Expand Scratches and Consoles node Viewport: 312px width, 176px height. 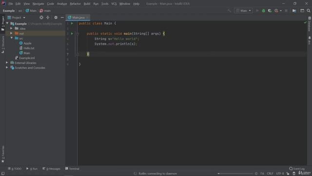pyautogui.click(x=7, y=67)
